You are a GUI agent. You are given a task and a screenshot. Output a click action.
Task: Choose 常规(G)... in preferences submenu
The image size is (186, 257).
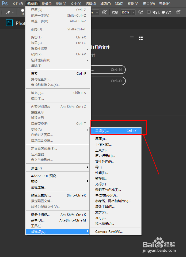(x=116, y=131)
